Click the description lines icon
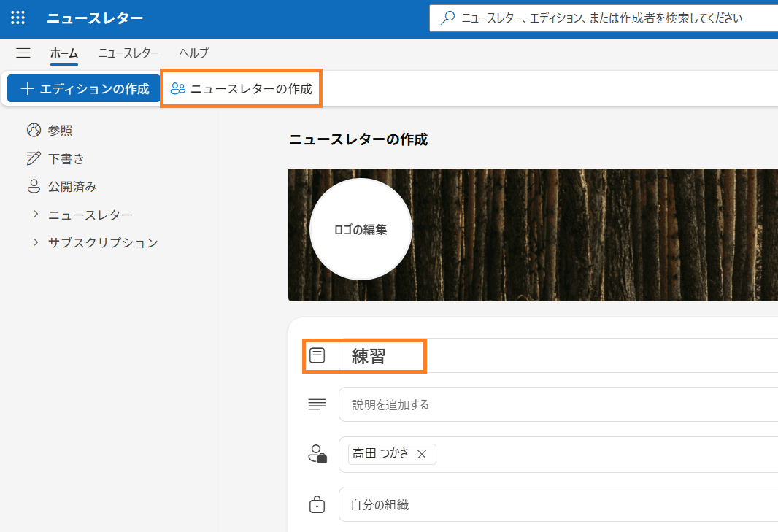This screenshot has width=778, height=532. click(x=317, y=404)
